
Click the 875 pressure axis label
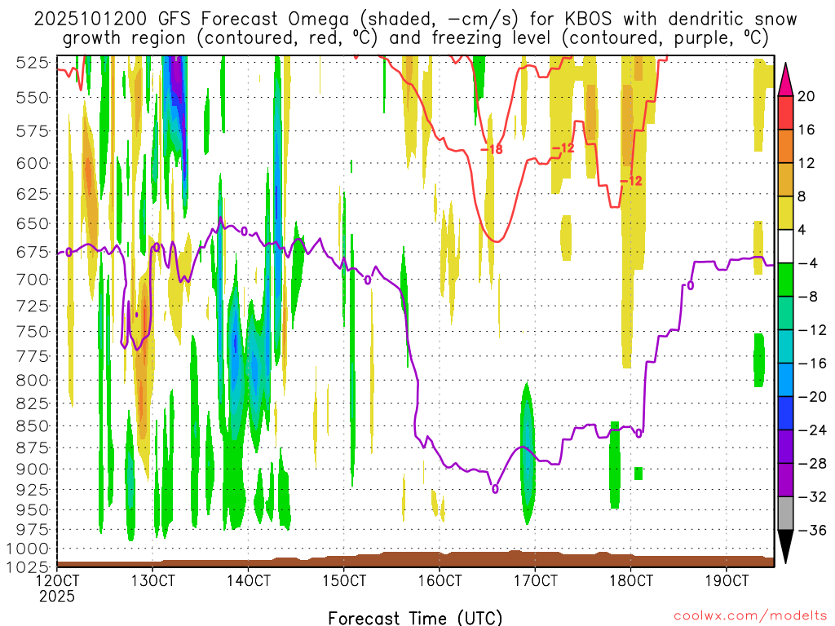[x=33, y=448]
